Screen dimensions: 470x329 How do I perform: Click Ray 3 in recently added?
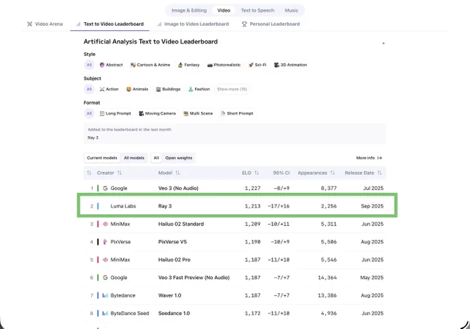[93, 138]
